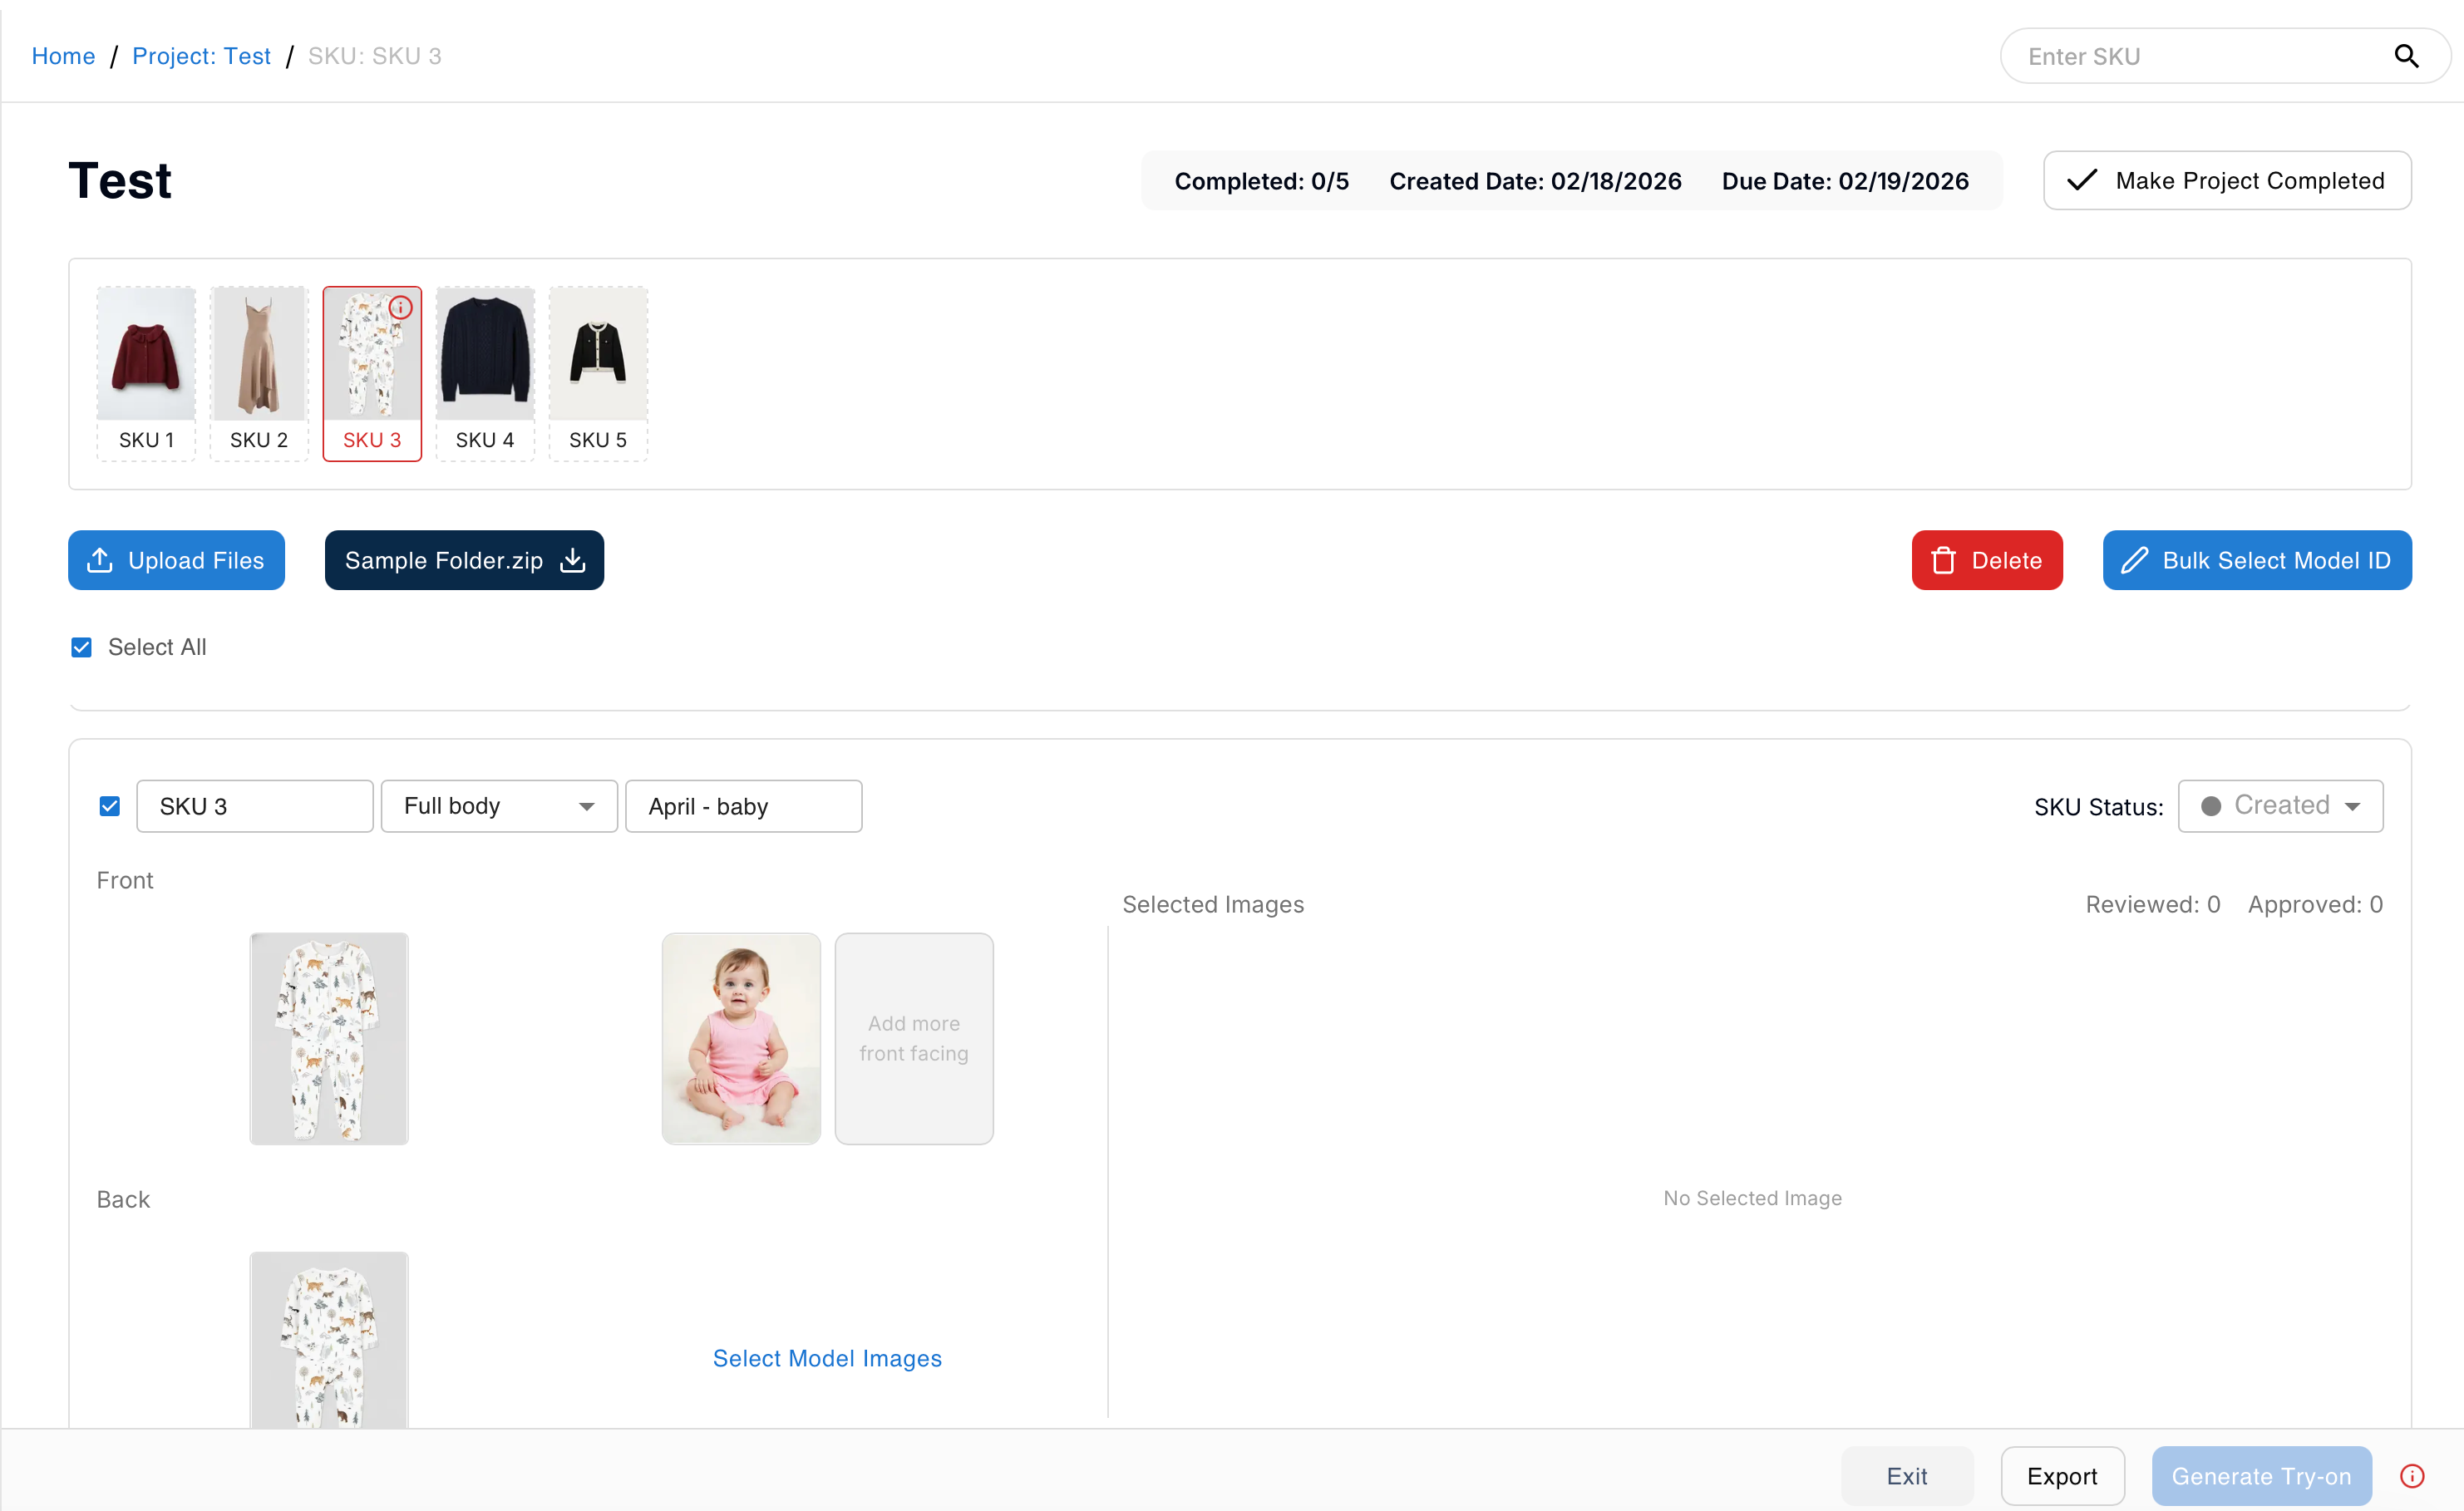Click the pencil icon on Bulk Select Model ID
2464x1511 pixels.
pyautogui.click(x=2133, y=560)
